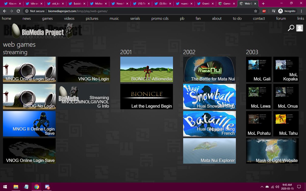This screenshot has height=191, width=306.
Task: Click the browser back arrow
Action: tap(5, 11)
